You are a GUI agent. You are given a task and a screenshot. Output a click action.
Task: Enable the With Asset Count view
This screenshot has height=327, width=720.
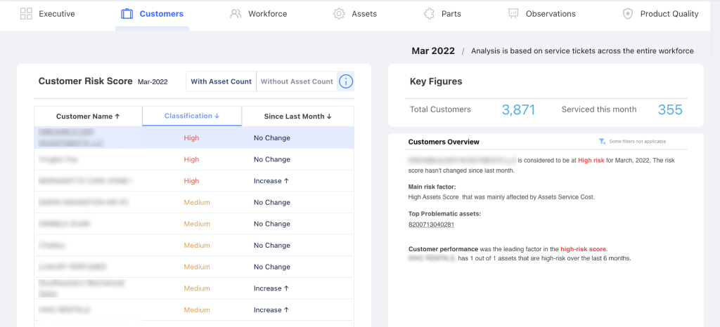tap(221, 81)
